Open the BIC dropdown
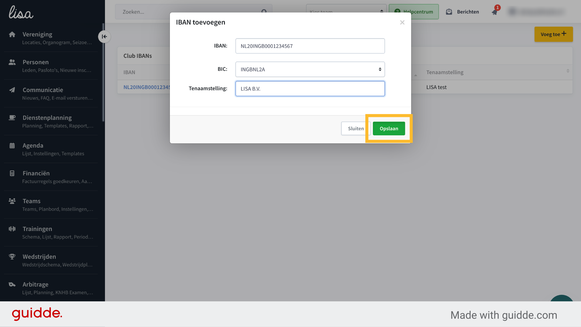The width and height of the screenshot is (581, 327). point(310,69)
